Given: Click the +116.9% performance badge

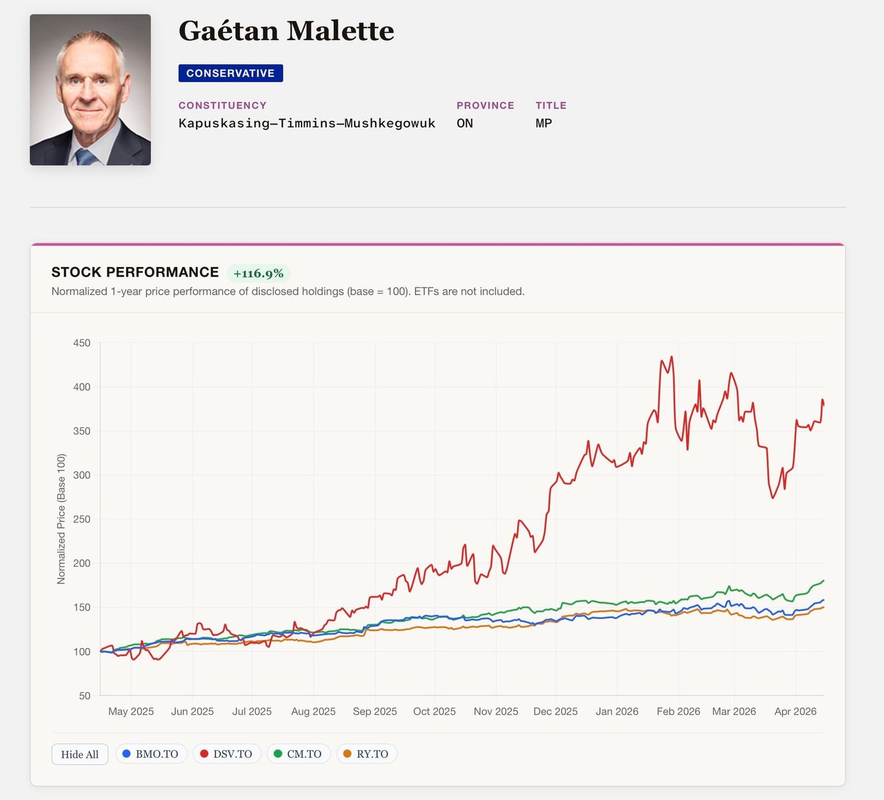Looking at the screenshot, I should [x=258, y=274].
